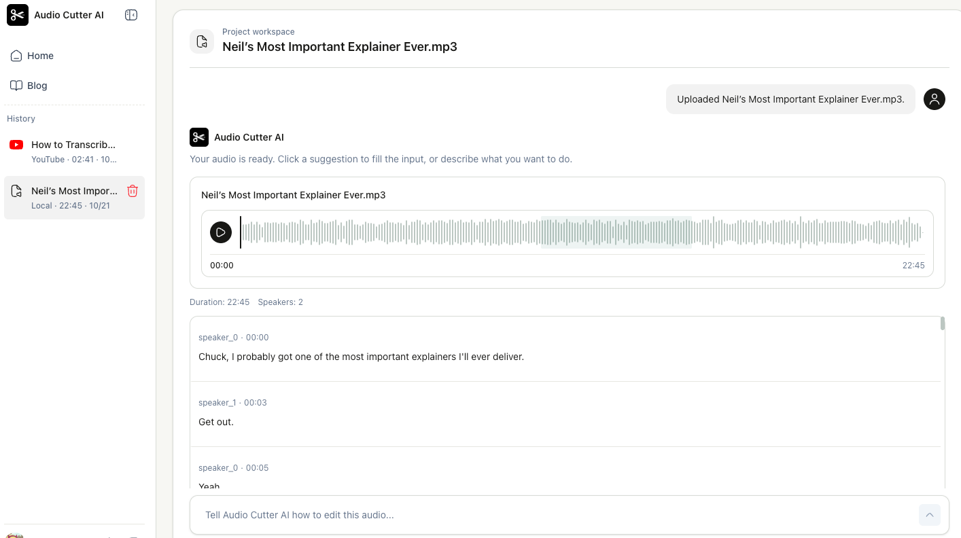Delete Neil's Most Important history entry
Image resolution: width=961 pixels, height=538 pixels.
133,191
